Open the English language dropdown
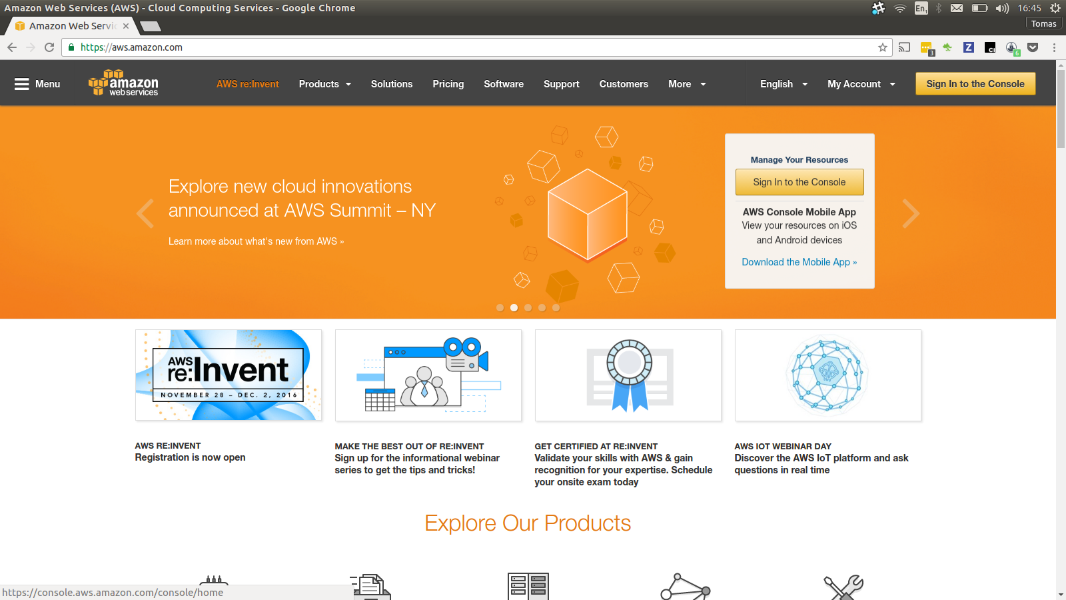Viewport: 1066px width, 600px height. 784,84
